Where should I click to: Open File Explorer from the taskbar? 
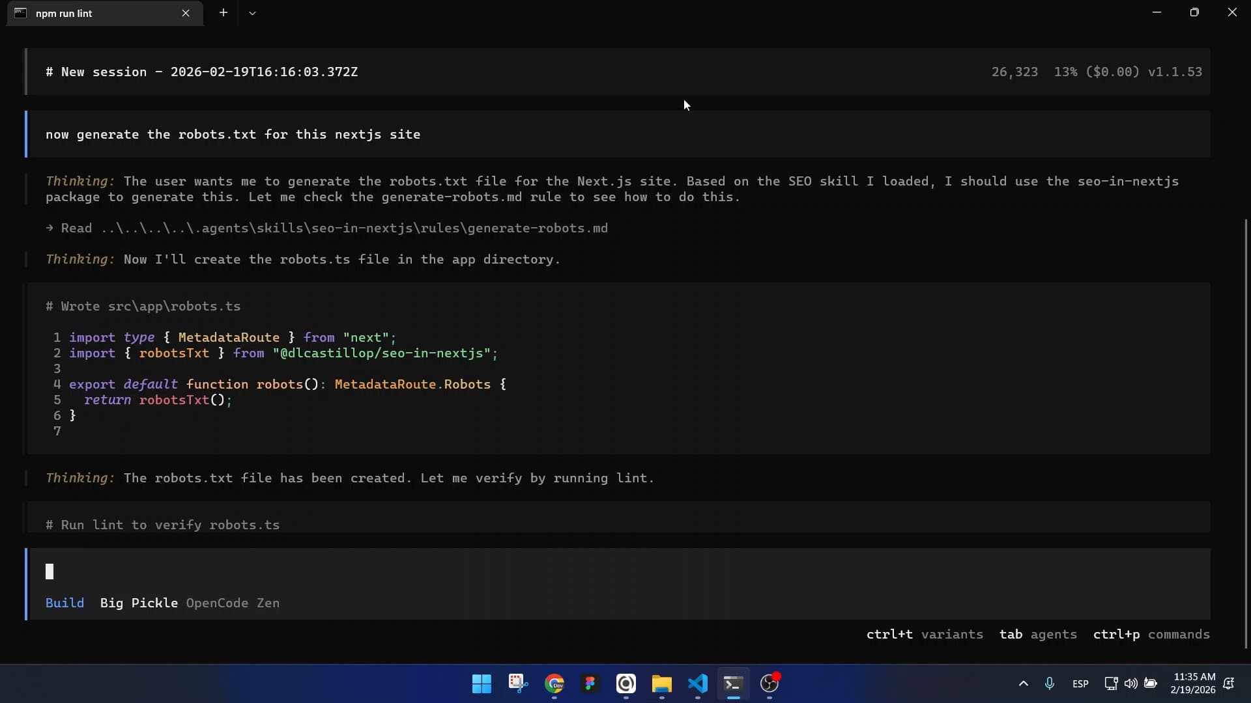pyautogui.click(x=661, y=684)
